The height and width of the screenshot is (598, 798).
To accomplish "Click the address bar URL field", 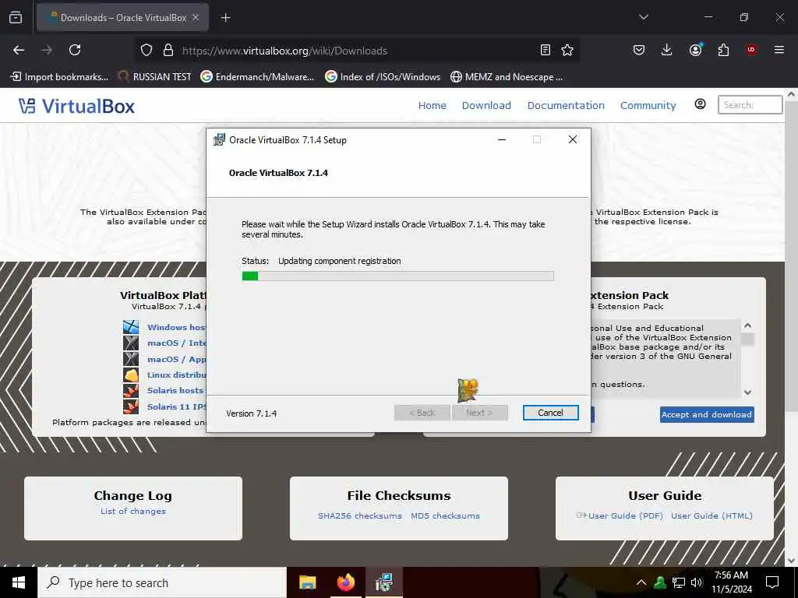I will click(356, 51).
